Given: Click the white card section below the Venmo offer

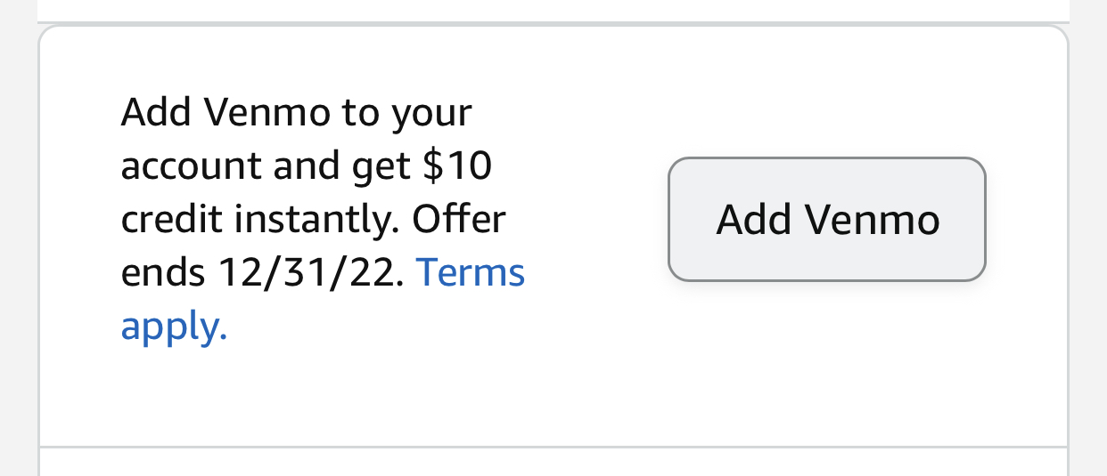Looking at the screenshot, I should [x=553, y=463].
